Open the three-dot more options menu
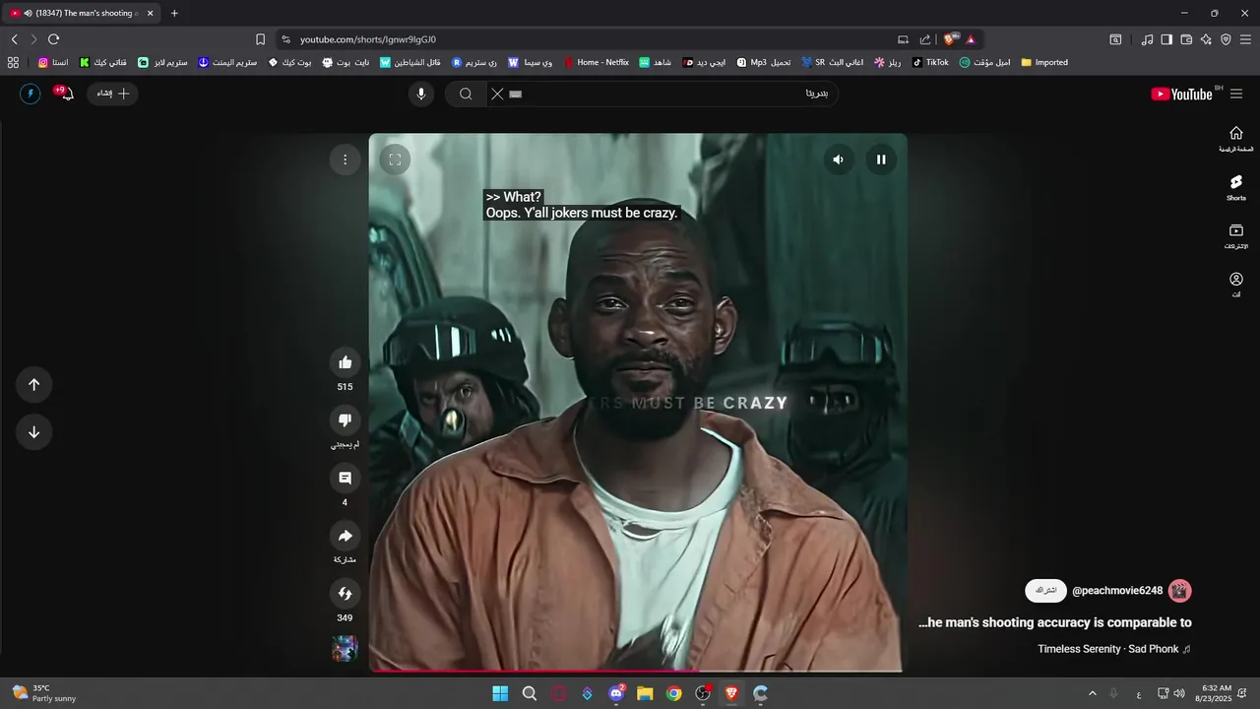Image resolution: width=1260 pixels, height=709 pixels. pyautogui.click(x=345, y=160)
